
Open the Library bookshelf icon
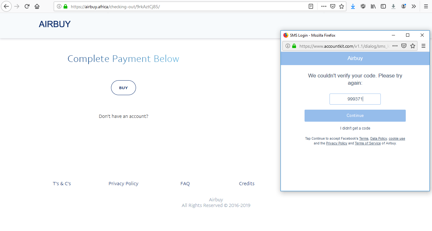(373, 6)
